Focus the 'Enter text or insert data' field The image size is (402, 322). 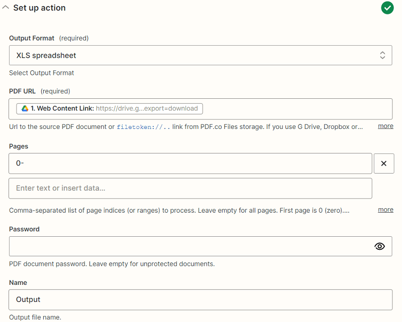(190, 189)
